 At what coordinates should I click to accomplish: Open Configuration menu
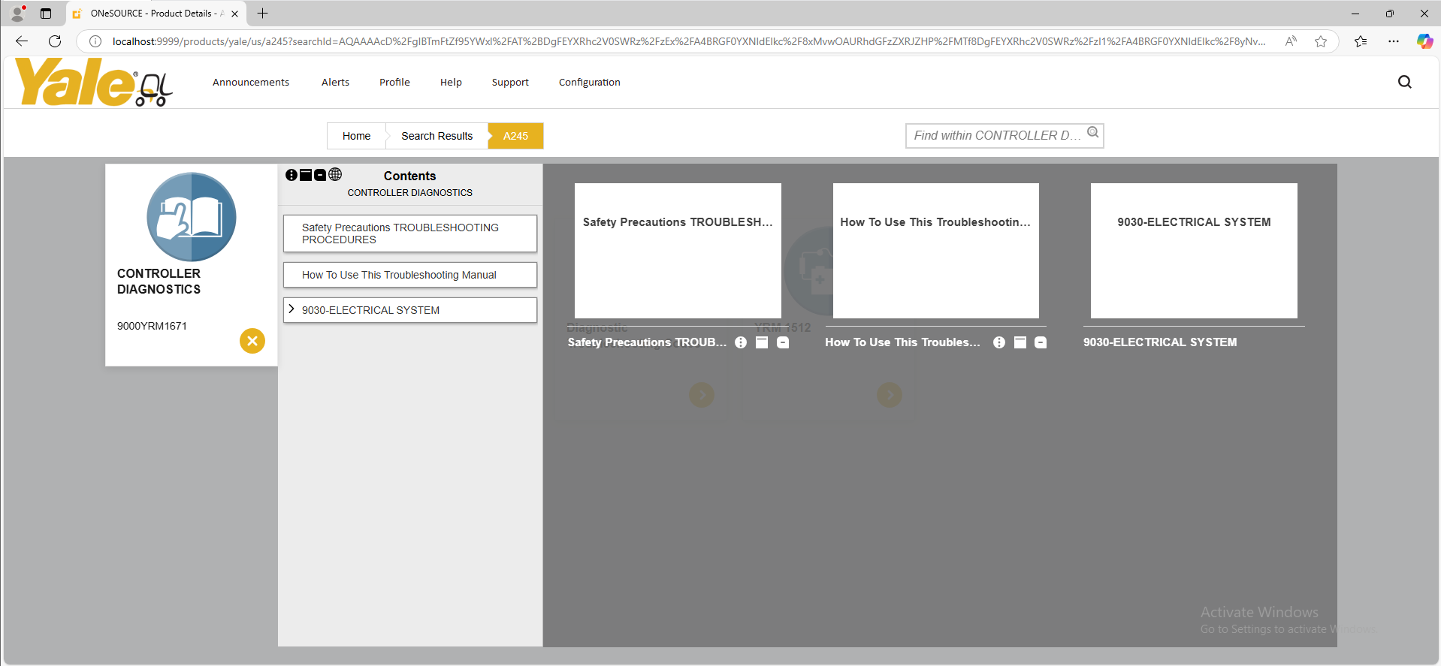[x=590, y=82]
